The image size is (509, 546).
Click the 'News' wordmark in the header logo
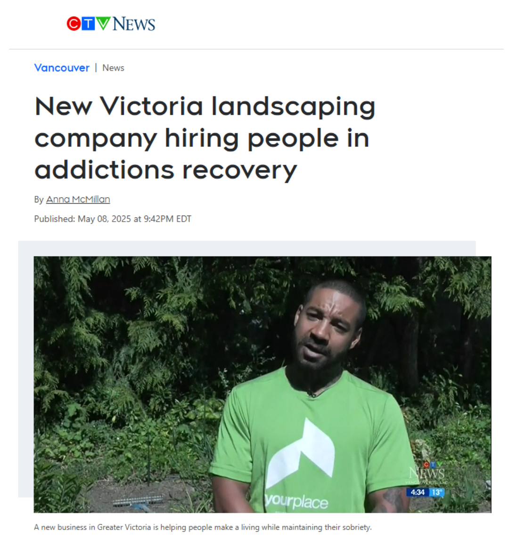tap(134, 24)
